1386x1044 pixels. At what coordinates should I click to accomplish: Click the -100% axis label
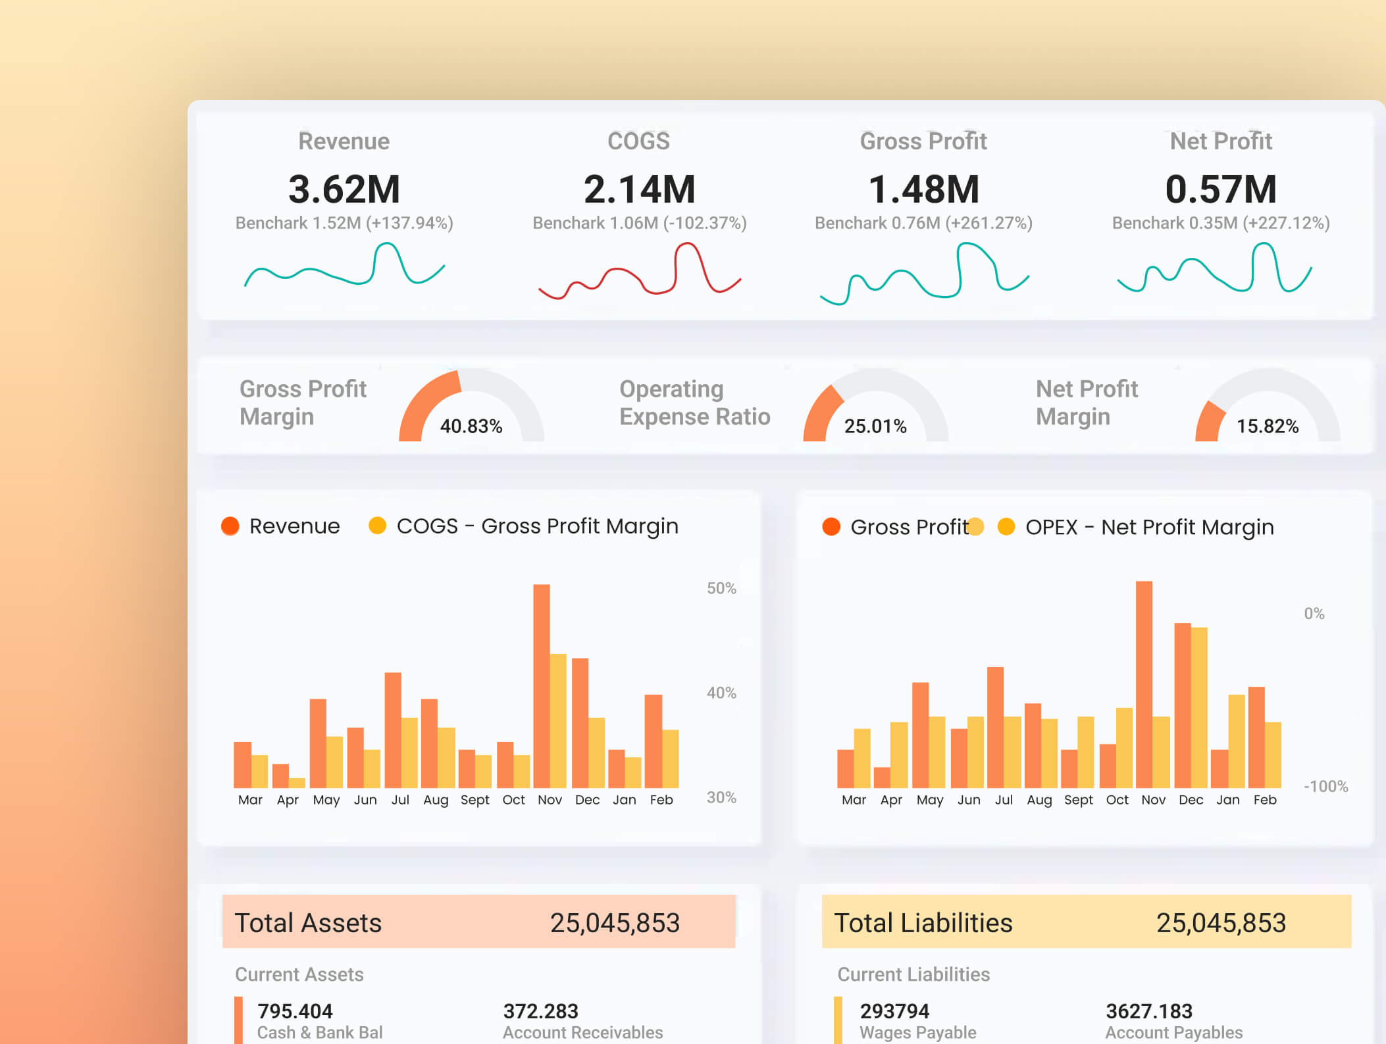point(1326,786)
